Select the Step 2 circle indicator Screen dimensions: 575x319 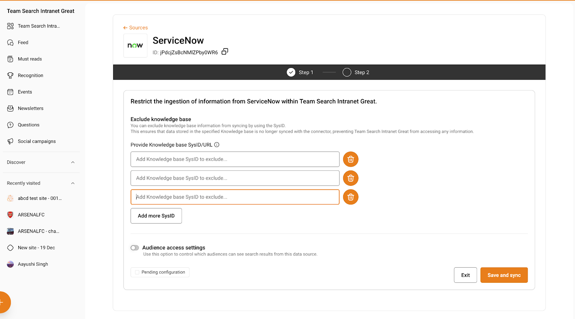(x=347, y=72)
